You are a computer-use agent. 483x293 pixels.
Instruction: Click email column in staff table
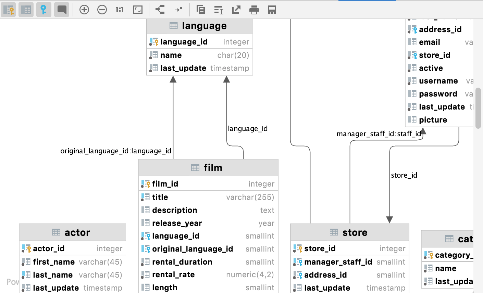pos(439,42)
